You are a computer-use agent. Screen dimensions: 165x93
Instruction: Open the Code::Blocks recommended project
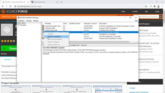point(144,70)
